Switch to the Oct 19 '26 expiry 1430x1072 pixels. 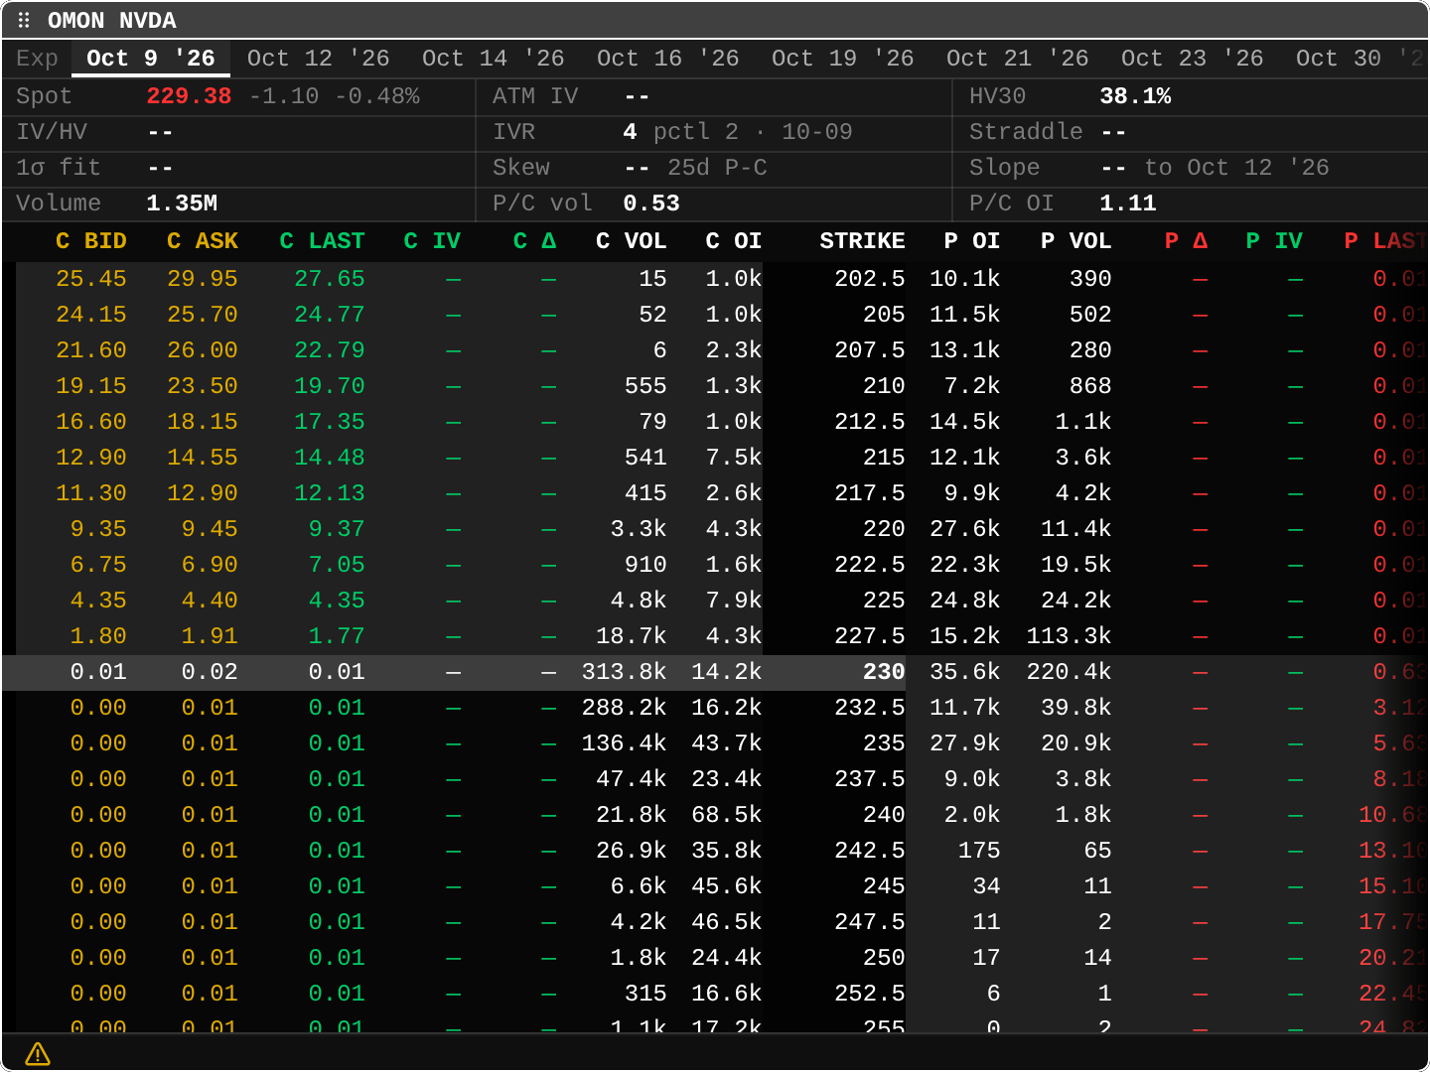[842, 58]
